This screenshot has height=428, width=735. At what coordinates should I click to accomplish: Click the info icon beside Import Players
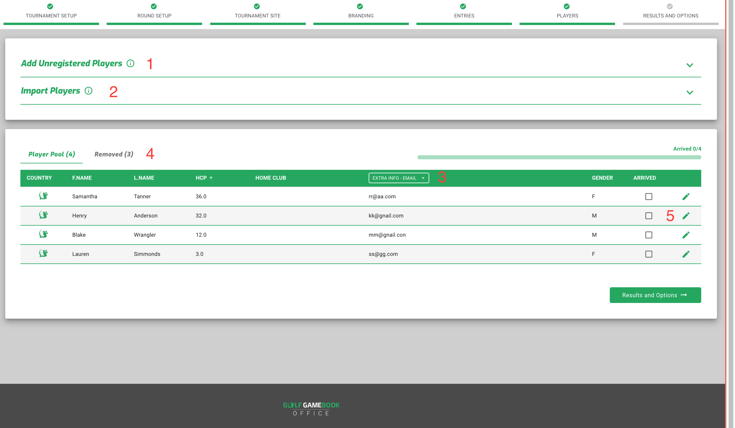(x=89, y=91)
